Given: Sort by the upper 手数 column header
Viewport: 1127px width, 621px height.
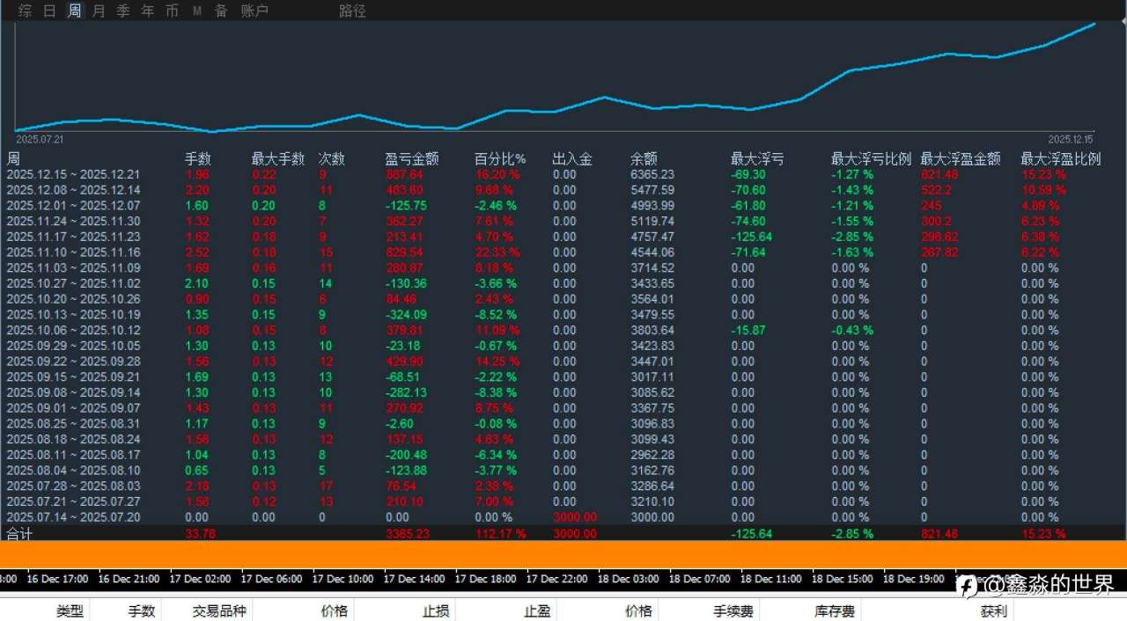Looking at the screenshot, I should click(198, 159).
